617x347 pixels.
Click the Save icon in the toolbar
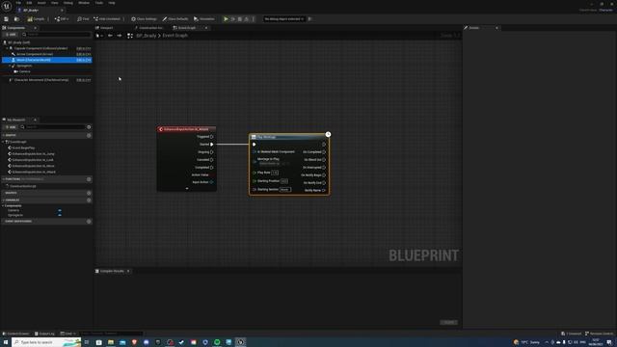(7, 19)
